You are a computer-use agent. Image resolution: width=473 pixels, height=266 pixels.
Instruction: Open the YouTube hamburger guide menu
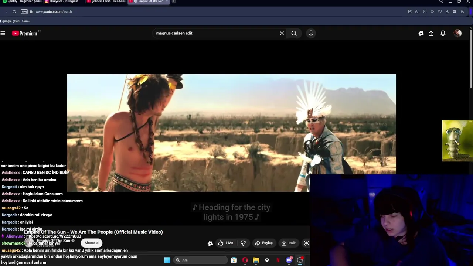click(x=3, y=33)
